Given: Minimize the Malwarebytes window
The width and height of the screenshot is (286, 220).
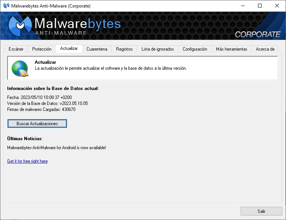Looking at the screenshot, I should 243,6.
